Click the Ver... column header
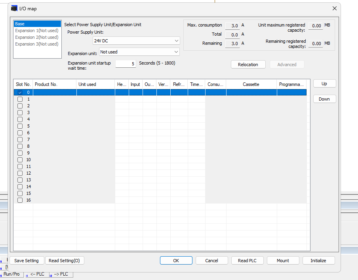358x280 pixels. click(163, 84)
